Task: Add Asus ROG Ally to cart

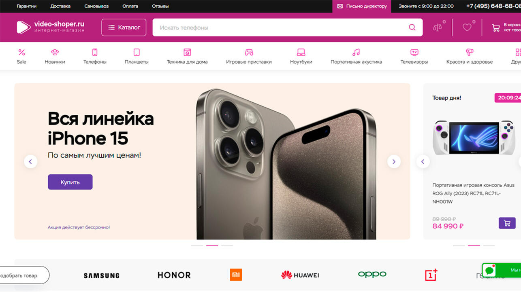Action: click(507, 223)
